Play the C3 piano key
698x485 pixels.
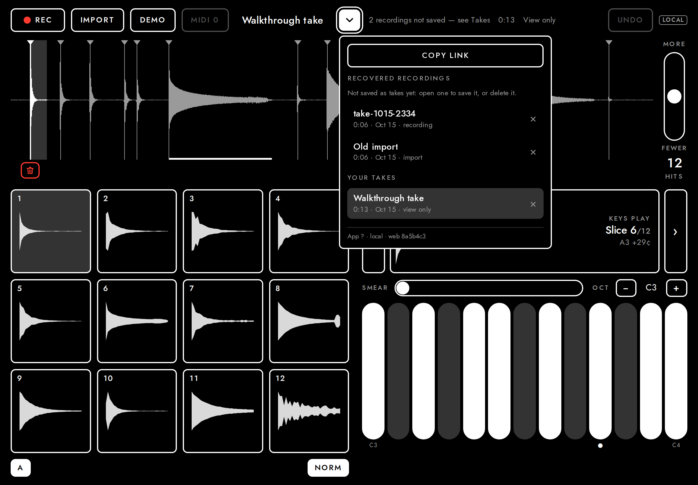pyautogui.click(x=373, y=371)
